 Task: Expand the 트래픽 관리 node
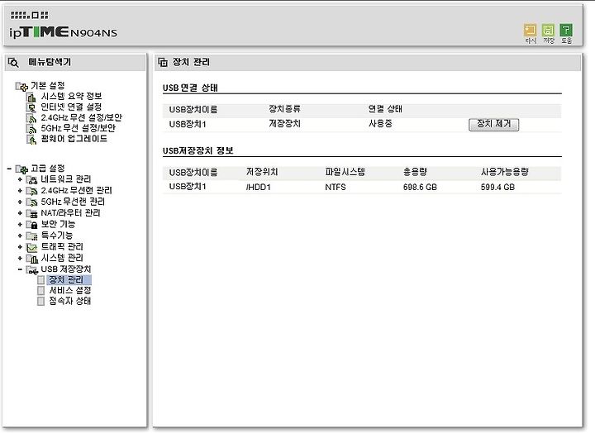coord(20,247)
